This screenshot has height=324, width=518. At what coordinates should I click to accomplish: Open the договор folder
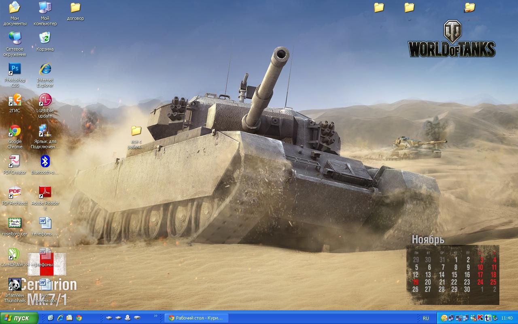click(75, 8)
